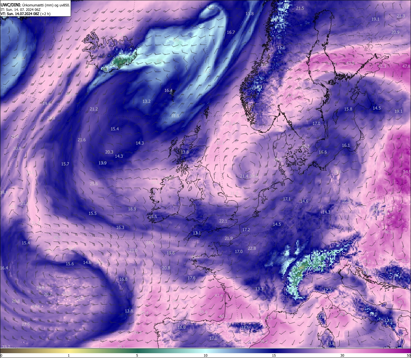Click the 25.6 value on the map

click(x=94, y=184)
